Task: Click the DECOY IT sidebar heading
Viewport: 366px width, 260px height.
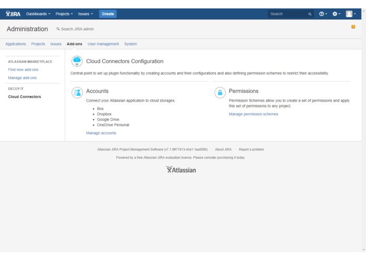Action: tap(16, 89)
